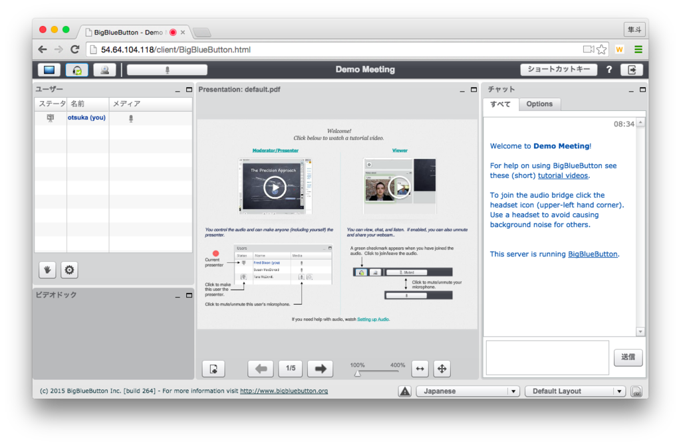Click the メディア column header

[x=150, y=104]
